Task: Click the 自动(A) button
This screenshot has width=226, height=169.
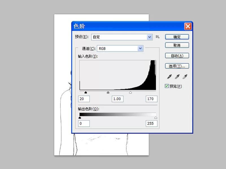Action: point(177,55)
